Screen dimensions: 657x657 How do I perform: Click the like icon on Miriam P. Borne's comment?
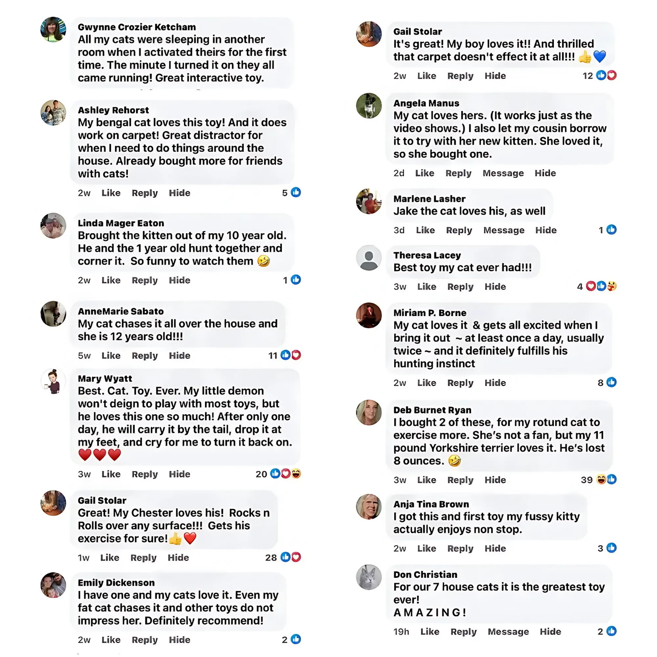click(612, 382)
